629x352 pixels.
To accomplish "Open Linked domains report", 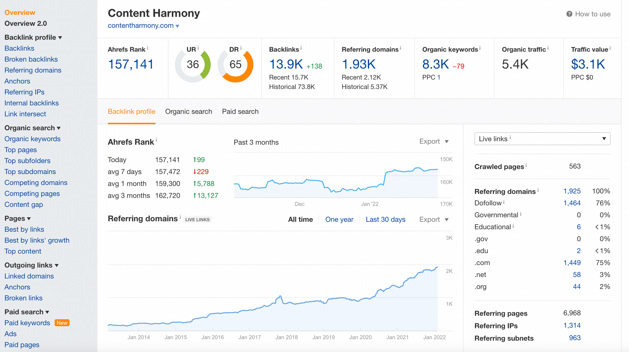I will coord(29,276).
